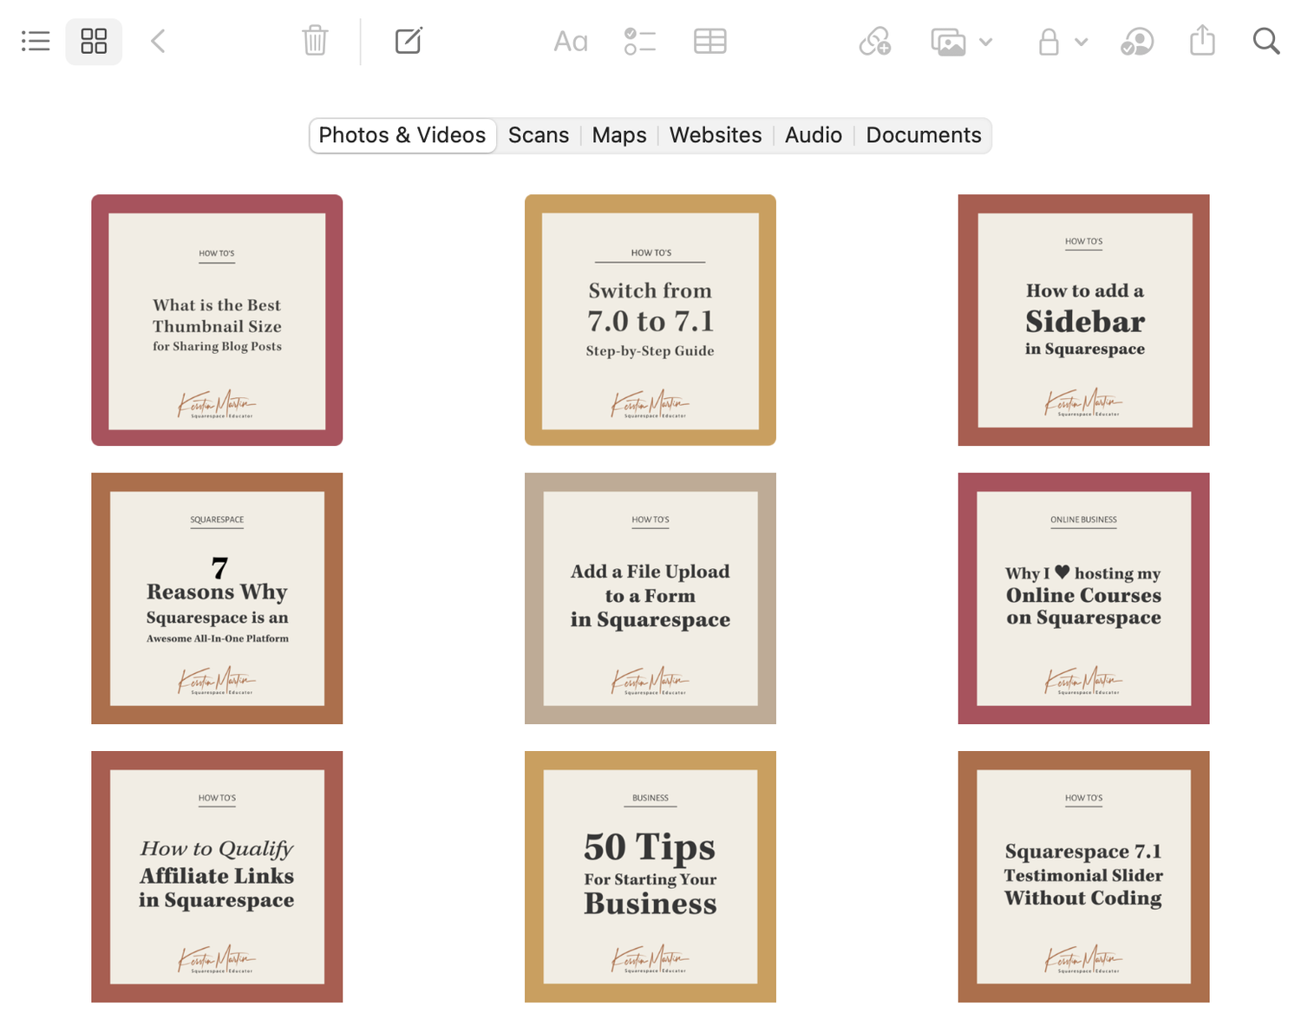Screen dimensions: 1301x1026
Task: Select the Add a File Upload thumbnail
Action: [x=650, y=598]
